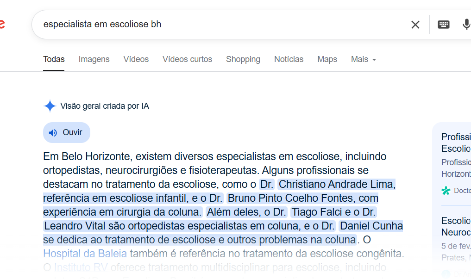Expand the Mais dropdown menu

pos(364,59)
